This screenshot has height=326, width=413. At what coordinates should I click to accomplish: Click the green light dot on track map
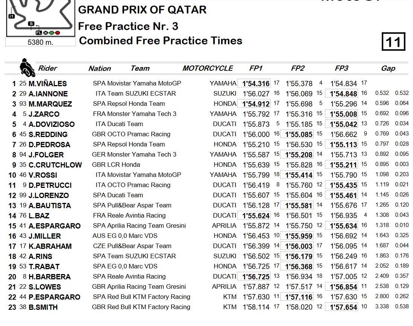click(52, 33)
